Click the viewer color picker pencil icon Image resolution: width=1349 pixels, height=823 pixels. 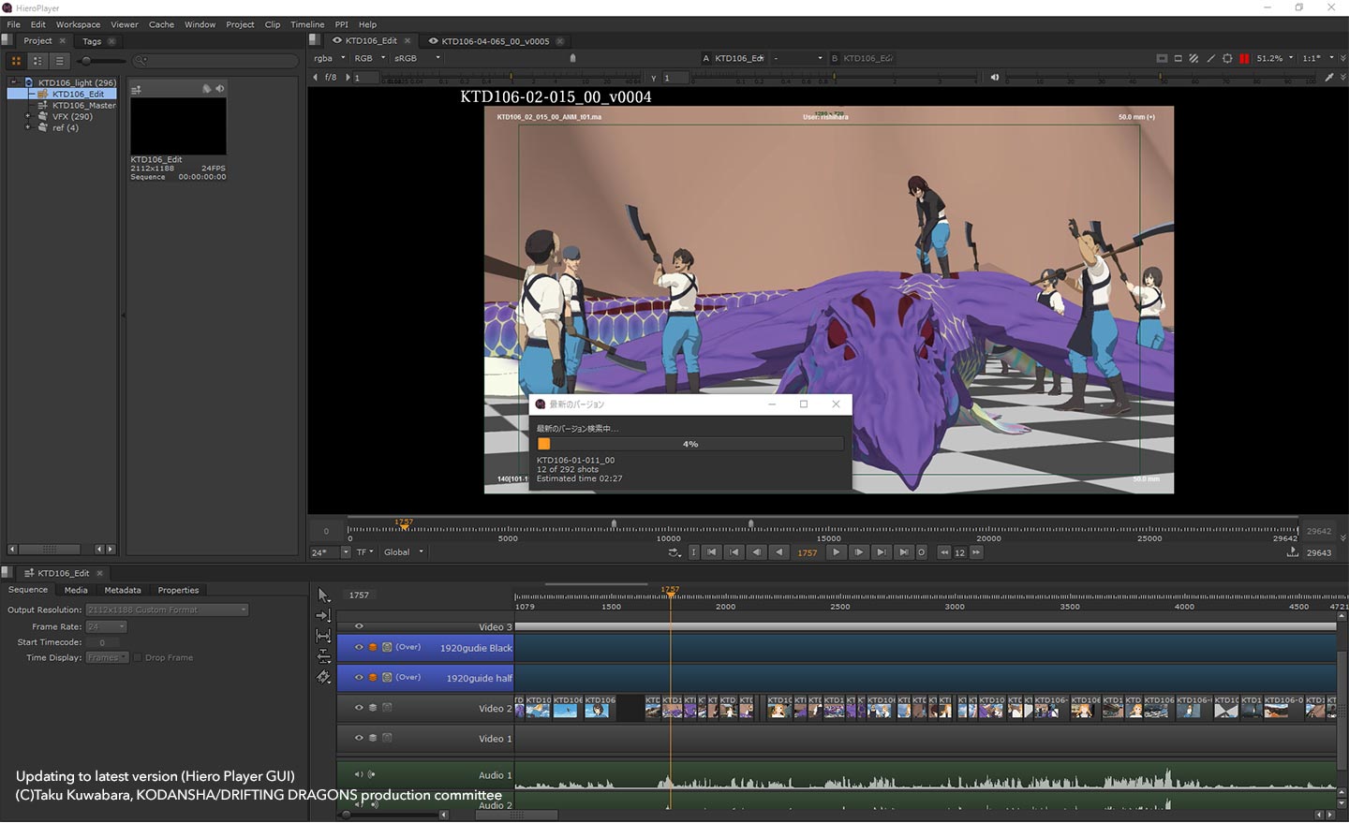click(x=1328, y=78)
